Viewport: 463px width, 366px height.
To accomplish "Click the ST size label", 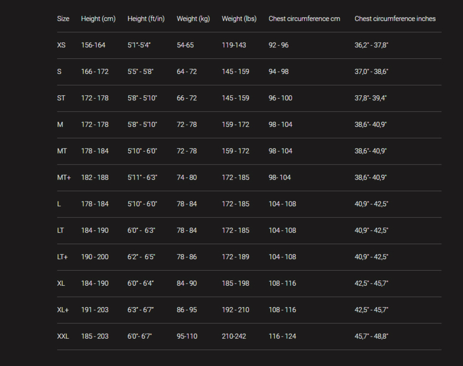I will 61,98.
